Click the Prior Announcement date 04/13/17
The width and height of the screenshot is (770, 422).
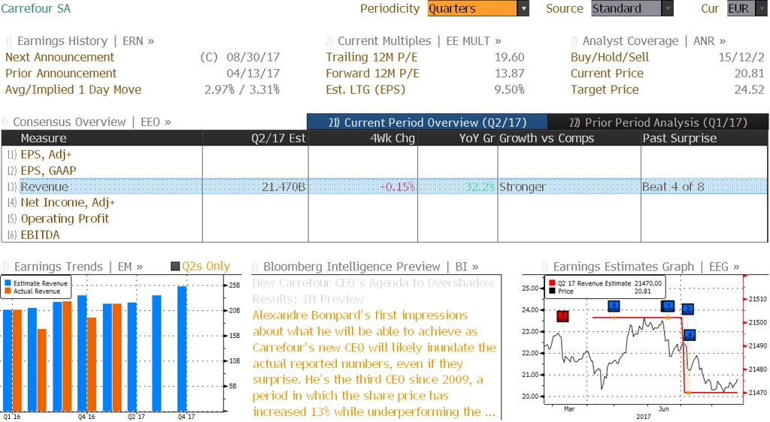[x=253, y=74]
